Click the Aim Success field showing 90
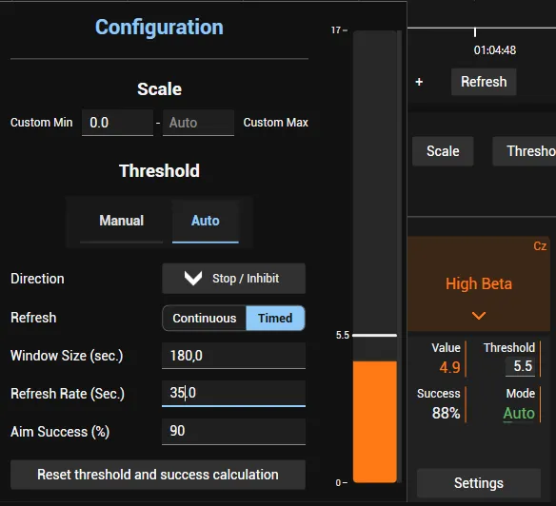The image size is (556, 506). coord(233,431)
